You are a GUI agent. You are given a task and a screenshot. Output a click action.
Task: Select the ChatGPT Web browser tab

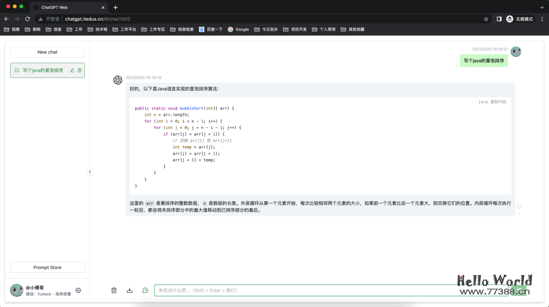tap(61, 7)
